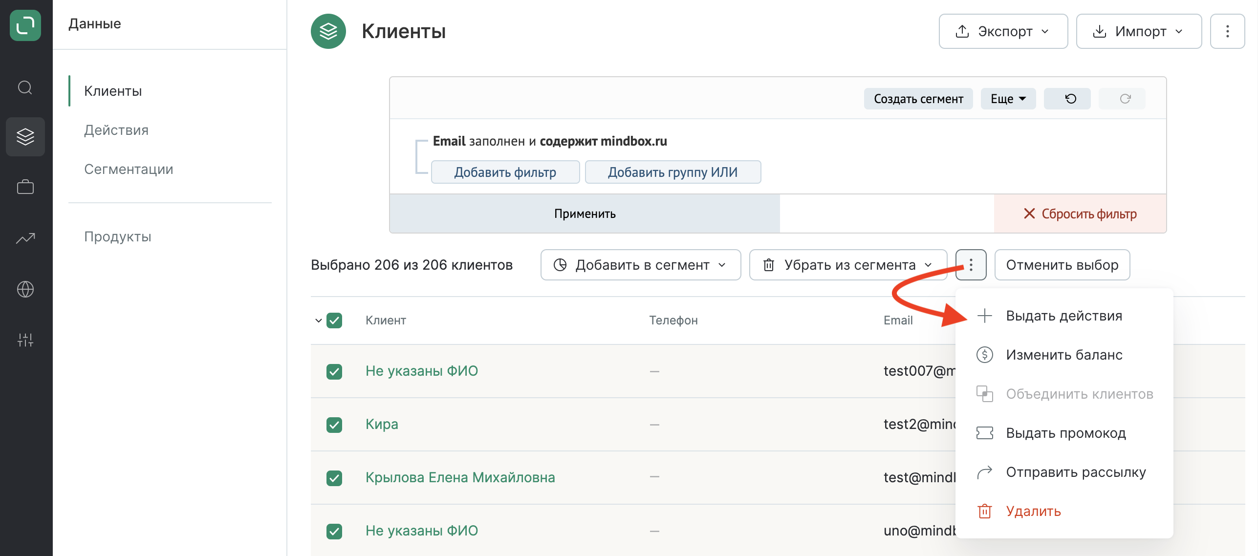Screen dimensions: 1258x556
Task: Open Продукты in the Данные sidebar
Action: pos(118,236)
